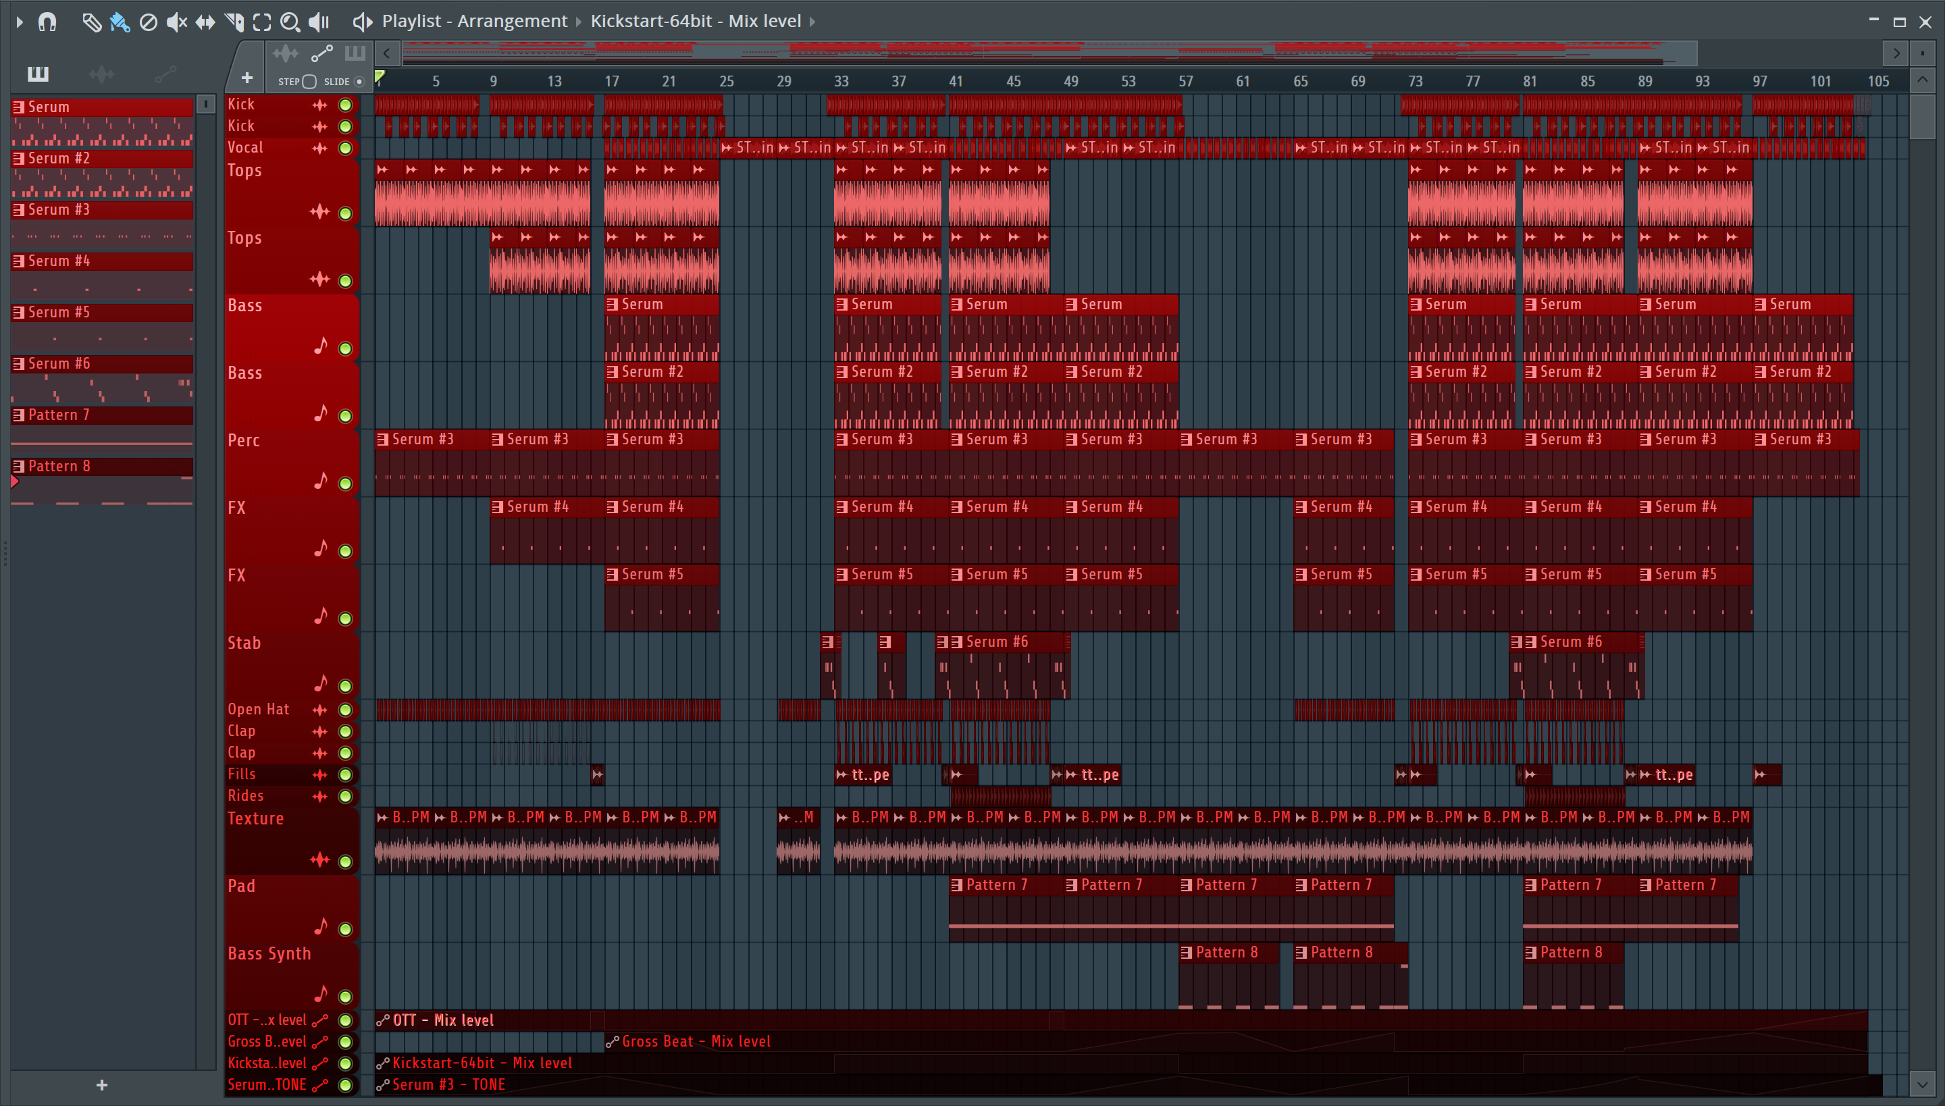
Task: Show automation clips in the picker
Action: tap(165, 74)
